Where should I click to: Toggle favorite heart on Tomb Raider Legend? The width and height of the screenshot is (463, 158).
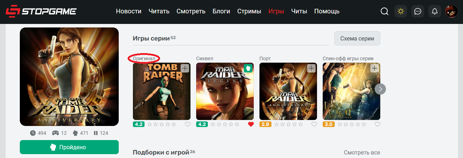click(x=251, y=124)
